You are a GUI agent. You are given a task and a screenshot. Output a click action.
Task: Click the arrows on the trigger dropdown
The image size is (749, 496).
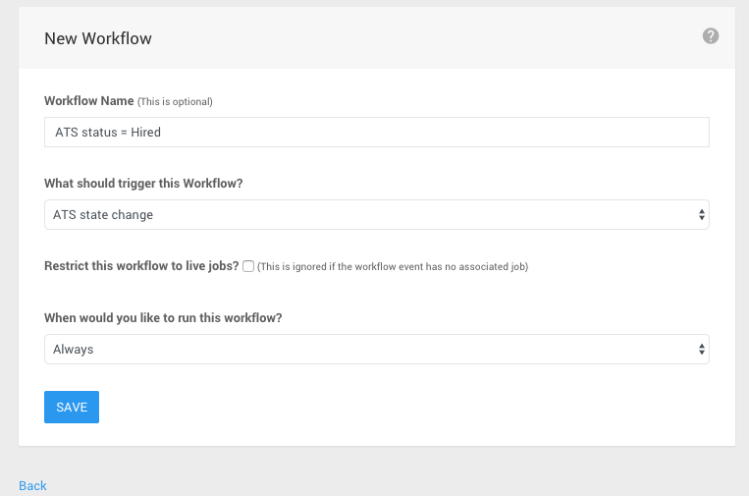701,214
